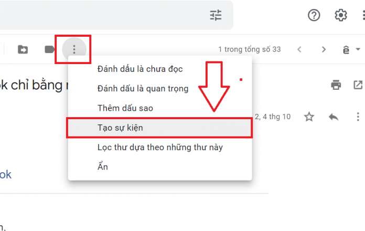The image size is (365, 231).
Task: Print this email conversation
Action: tap(336, 85)
